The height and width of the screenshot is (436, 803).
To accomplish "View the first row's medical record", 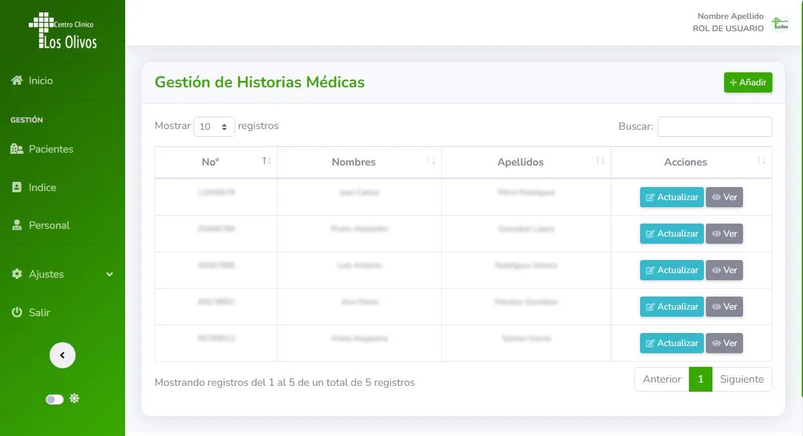I will 724,197.
